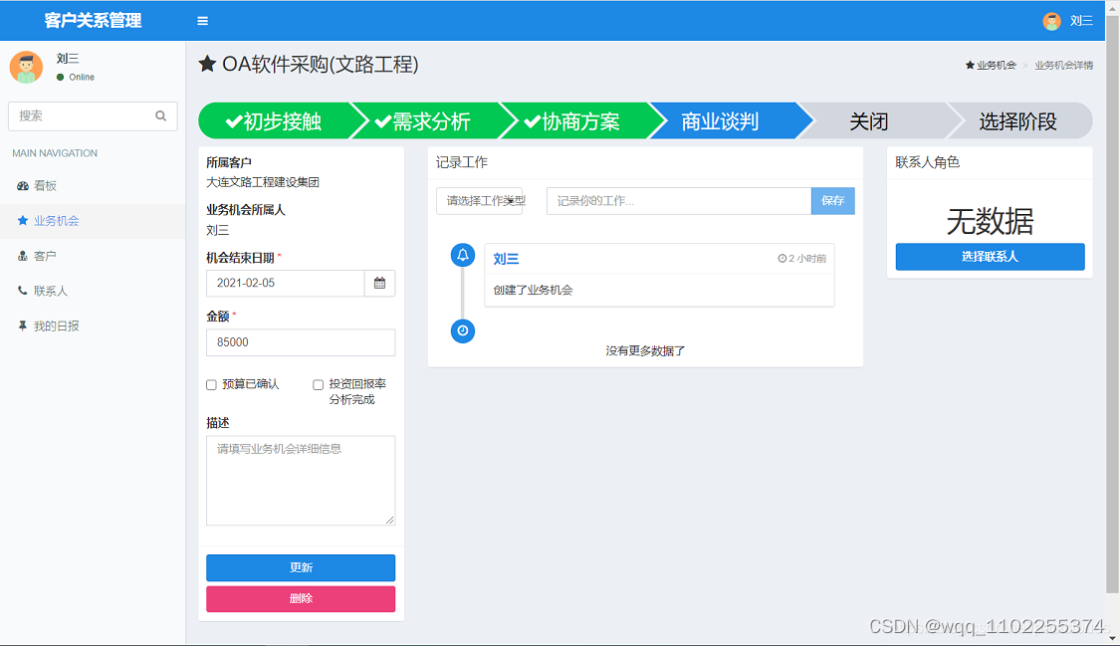The image size is (1120, 646).
Task: Check the 预算已确认 checkbox
Action: point(210,384)
